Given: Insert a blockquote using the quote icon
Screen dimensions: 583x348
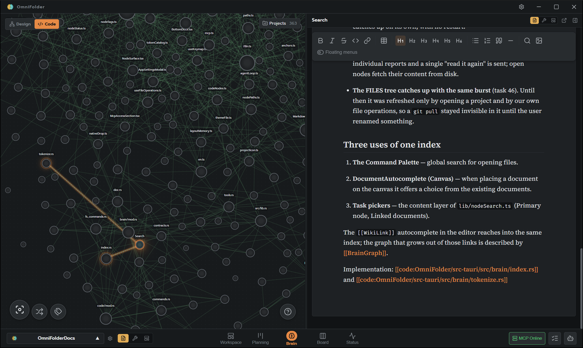Looking at the screenshot, I should [499, 41].
